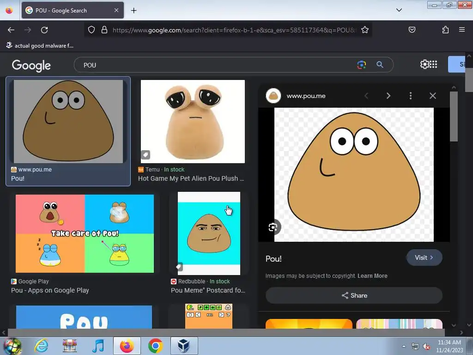Viewport: 473px width, 355px height.
Task: Go back with the browser back arrow
Action: tap(11, 30)
